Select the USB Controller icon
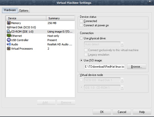Screen dimensions: 154x117 (9, 40)
